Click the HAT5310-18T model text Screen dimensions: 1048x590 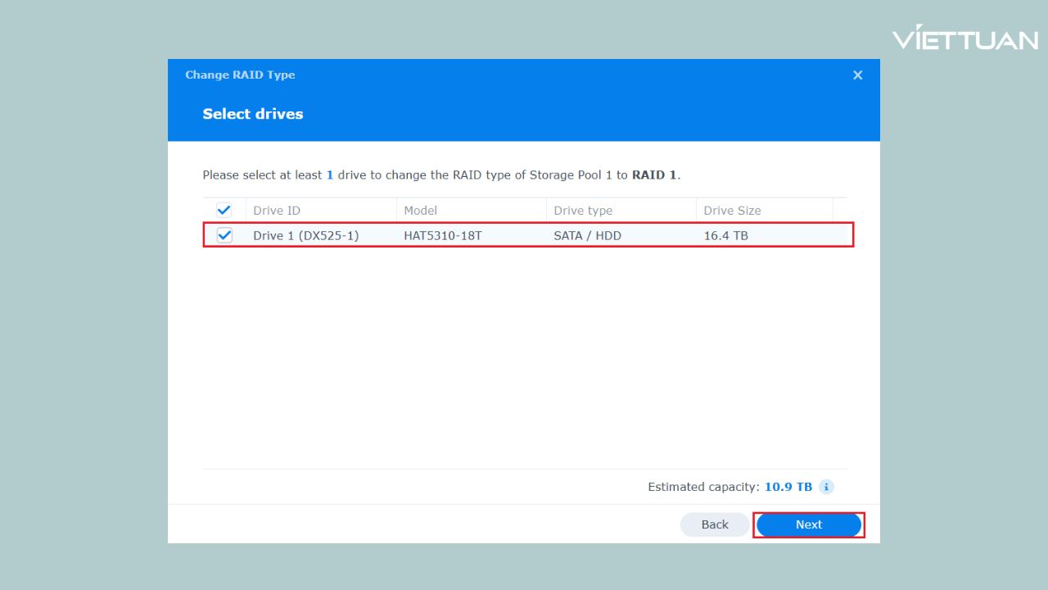coord(442,235)
